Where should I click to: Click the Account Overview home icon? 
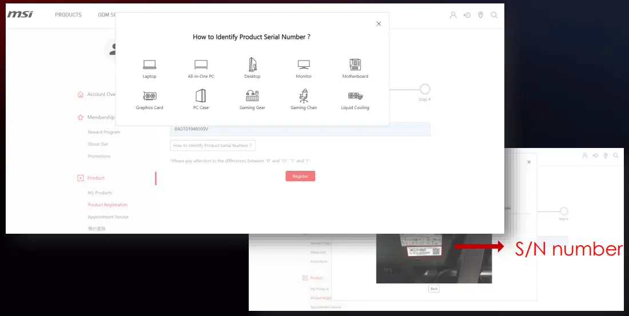[x=80, y=95]
